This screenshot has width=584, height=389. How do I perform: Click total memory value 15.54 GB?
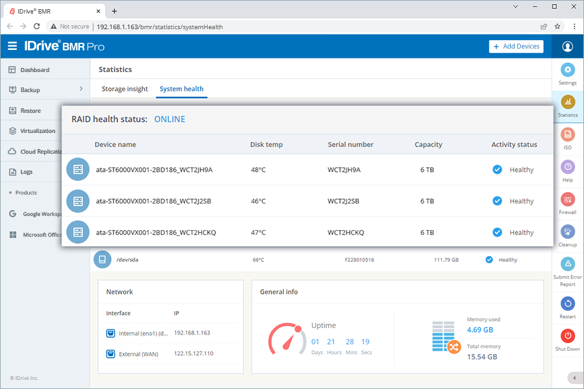(x=482, y=357)
